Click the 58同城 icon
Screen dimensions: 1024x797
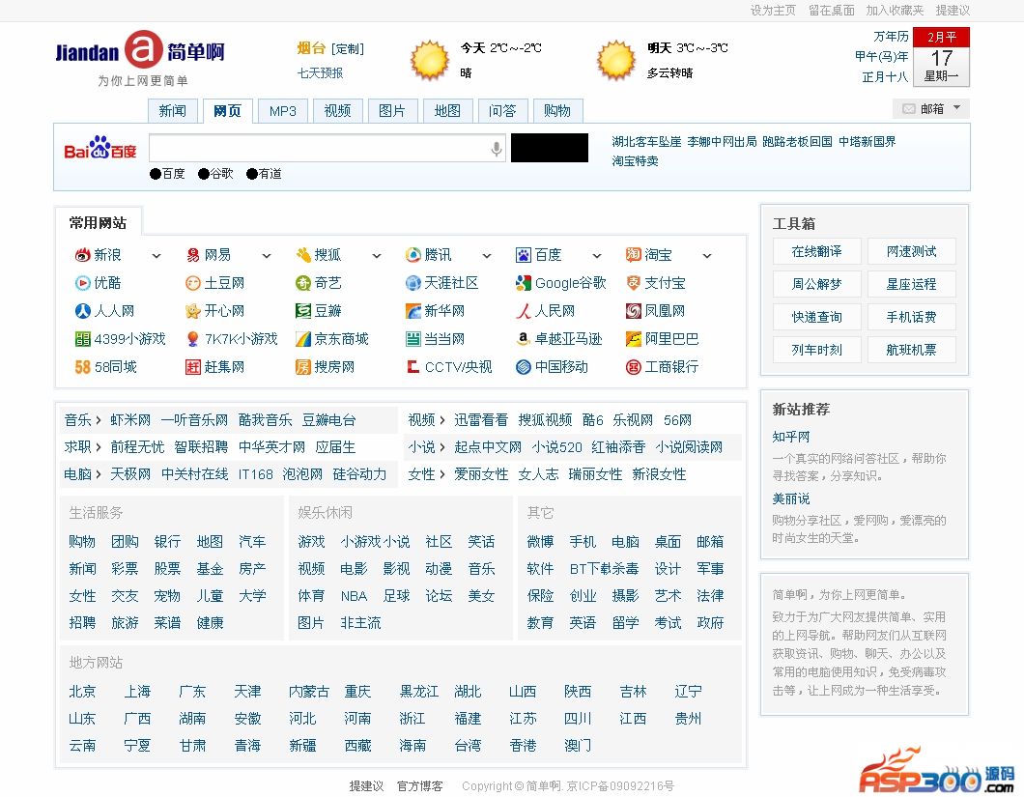tap(82, 367)
